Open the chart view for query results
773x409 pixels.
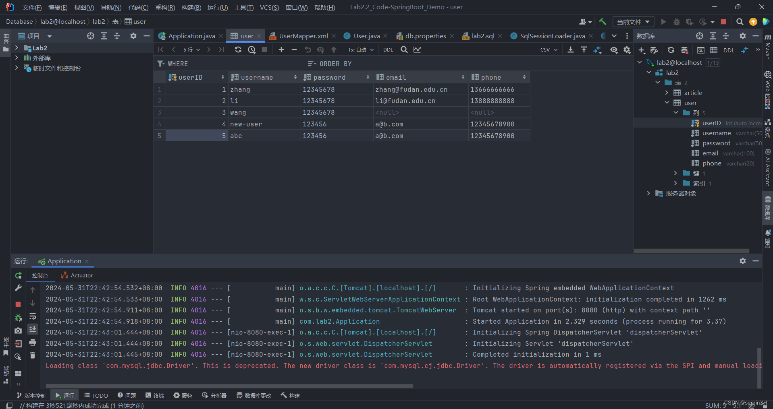(x=418, y=50)
